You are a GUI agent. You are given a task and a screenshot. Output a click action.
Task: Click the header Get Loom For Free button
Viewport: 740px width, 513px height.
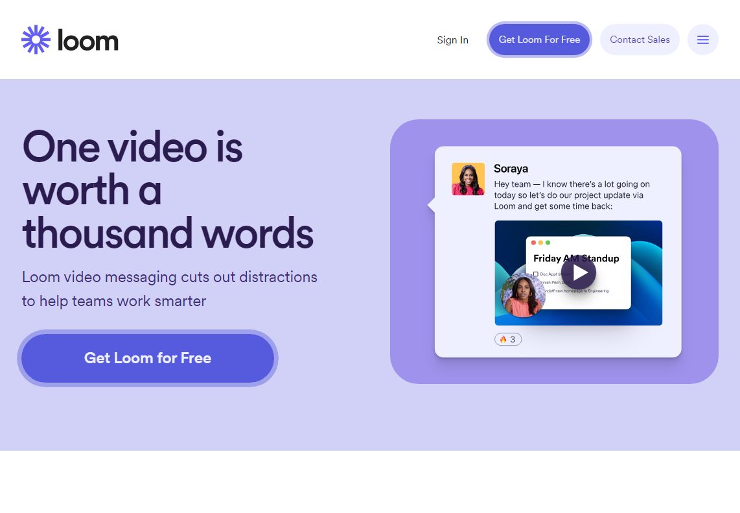[539, 40]
